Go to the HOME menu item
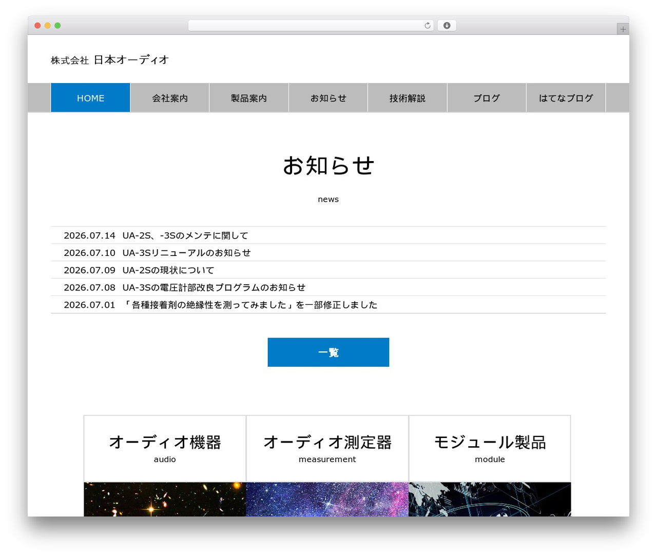This screenshot has height=556, width=657. click(x=90, y=98)
